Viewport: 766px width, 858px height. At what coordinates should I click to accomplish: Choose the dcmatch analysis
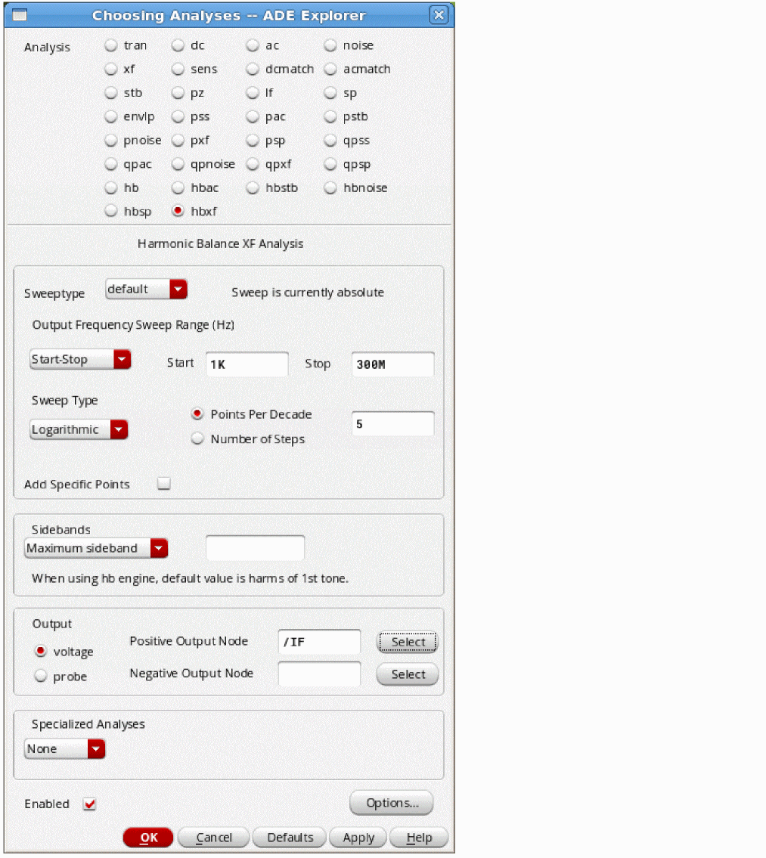coord(253,69)
